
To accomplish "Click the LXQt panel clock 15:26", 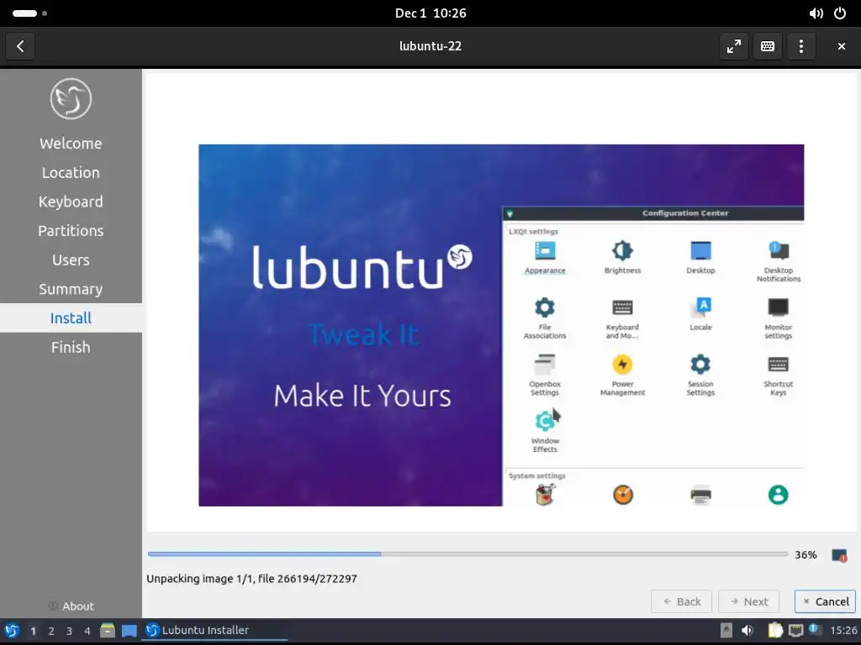I will coord(843,631).
